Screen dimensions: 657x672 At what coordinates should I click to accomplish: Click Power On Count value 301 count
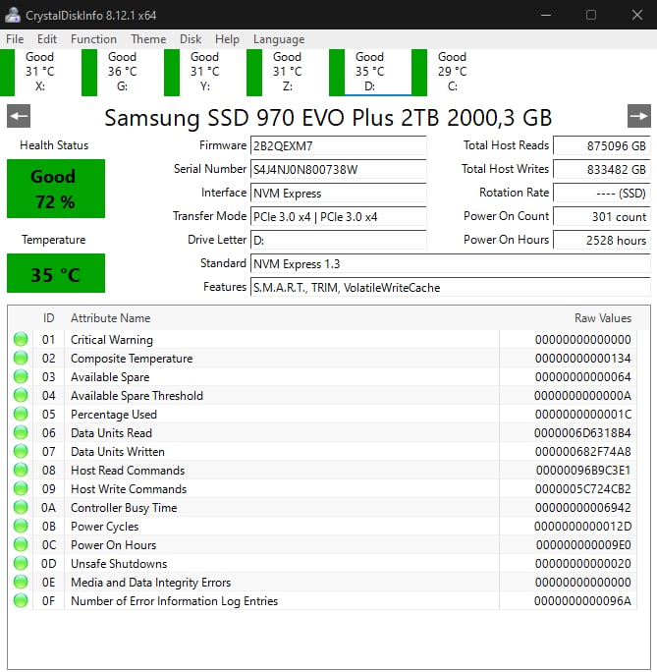click(602, 216)
